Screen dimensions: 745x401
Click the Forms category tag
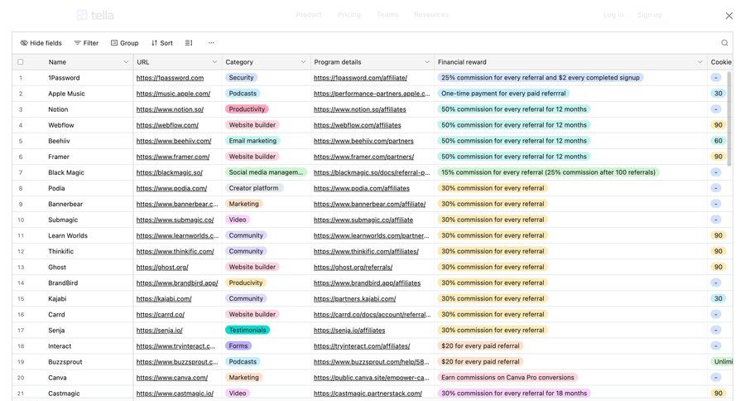pyautogui.click(x=238, y=345)
